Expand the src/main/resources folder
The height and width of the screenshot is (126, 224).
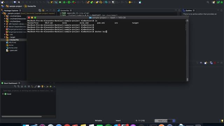click(x=5, y=19)
